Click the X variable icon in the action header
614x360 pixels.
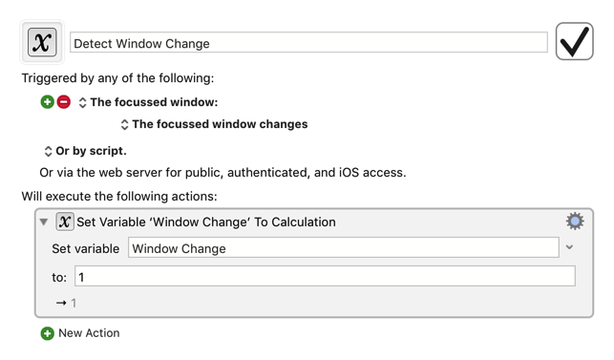click(65, 222)
